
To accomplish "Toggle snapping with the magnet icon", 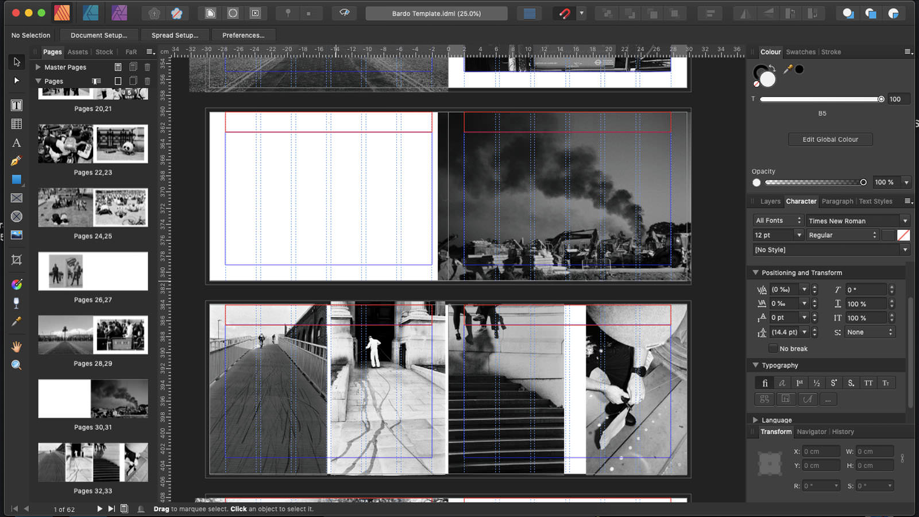I will pyautogui.click(x=565, y=13).
